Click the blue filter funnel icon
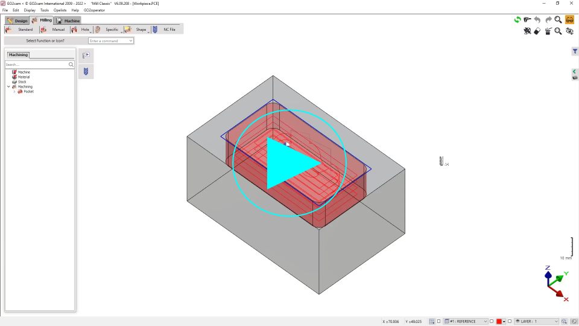579x326 pixels. pos(575,52)
